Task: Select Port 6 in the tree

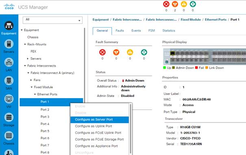Action: 45,138
